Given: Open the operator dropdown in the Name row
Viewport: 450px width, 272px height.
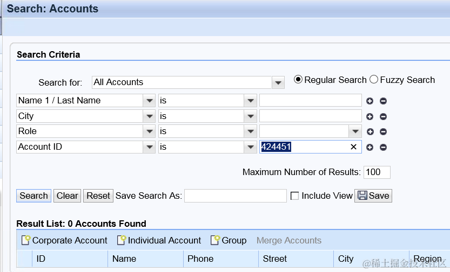Looking at the screenshot, I should point(251,101).
